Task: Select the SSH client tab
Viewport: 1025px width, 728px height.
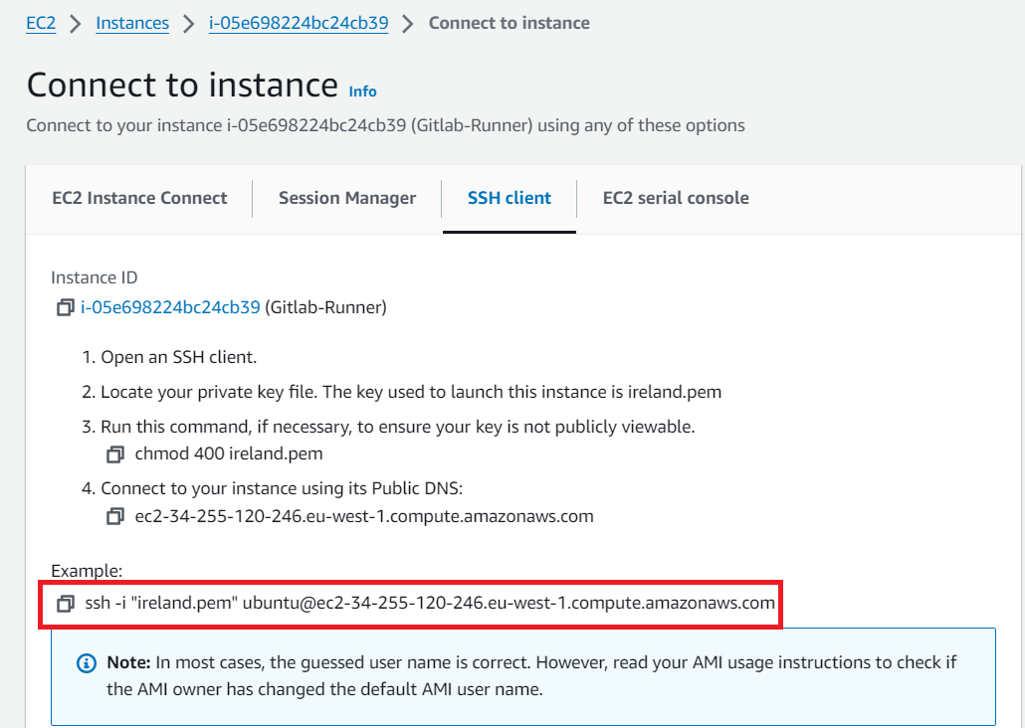Action: (509, 198)
